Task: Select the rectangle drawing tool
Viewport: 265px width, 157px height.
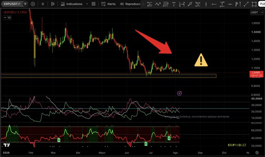Action: pyautogui.click(x=254, y=4)
